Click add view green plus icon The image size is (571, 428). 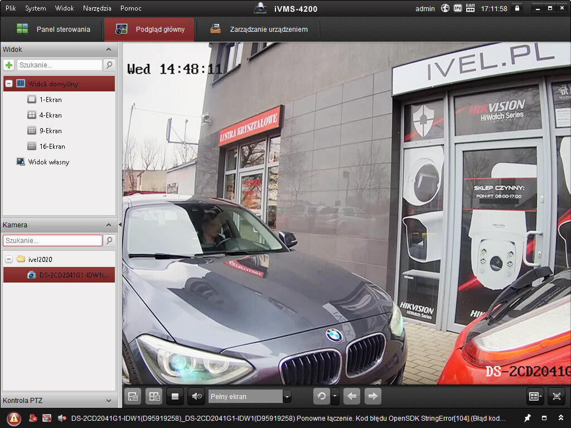(9, 65)
